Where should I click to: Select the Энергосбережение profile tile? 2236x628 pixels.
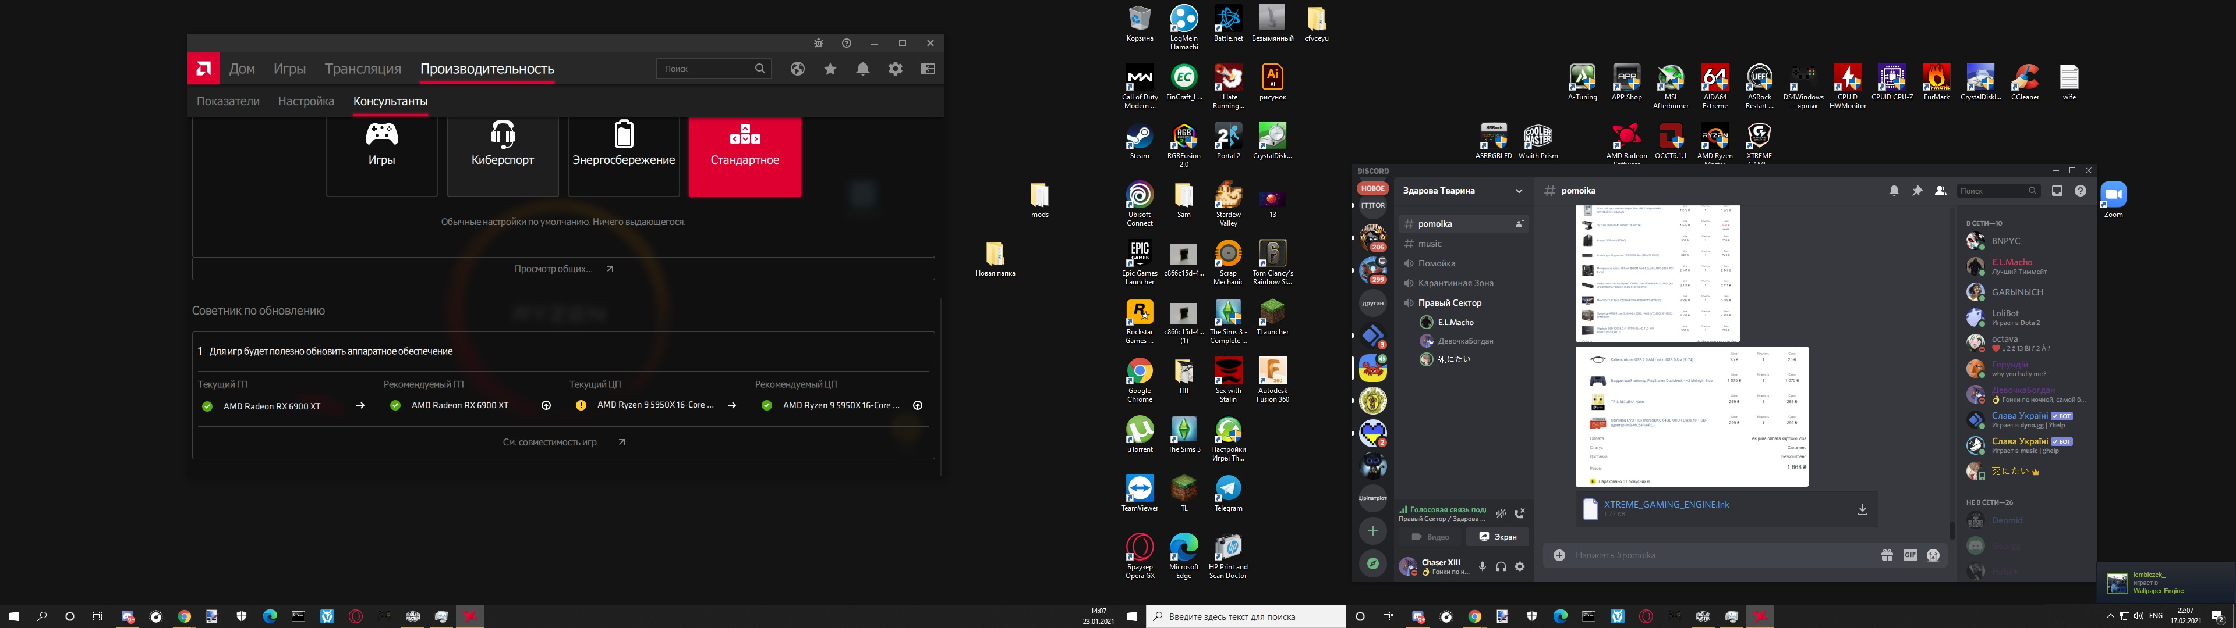[623, 157]
